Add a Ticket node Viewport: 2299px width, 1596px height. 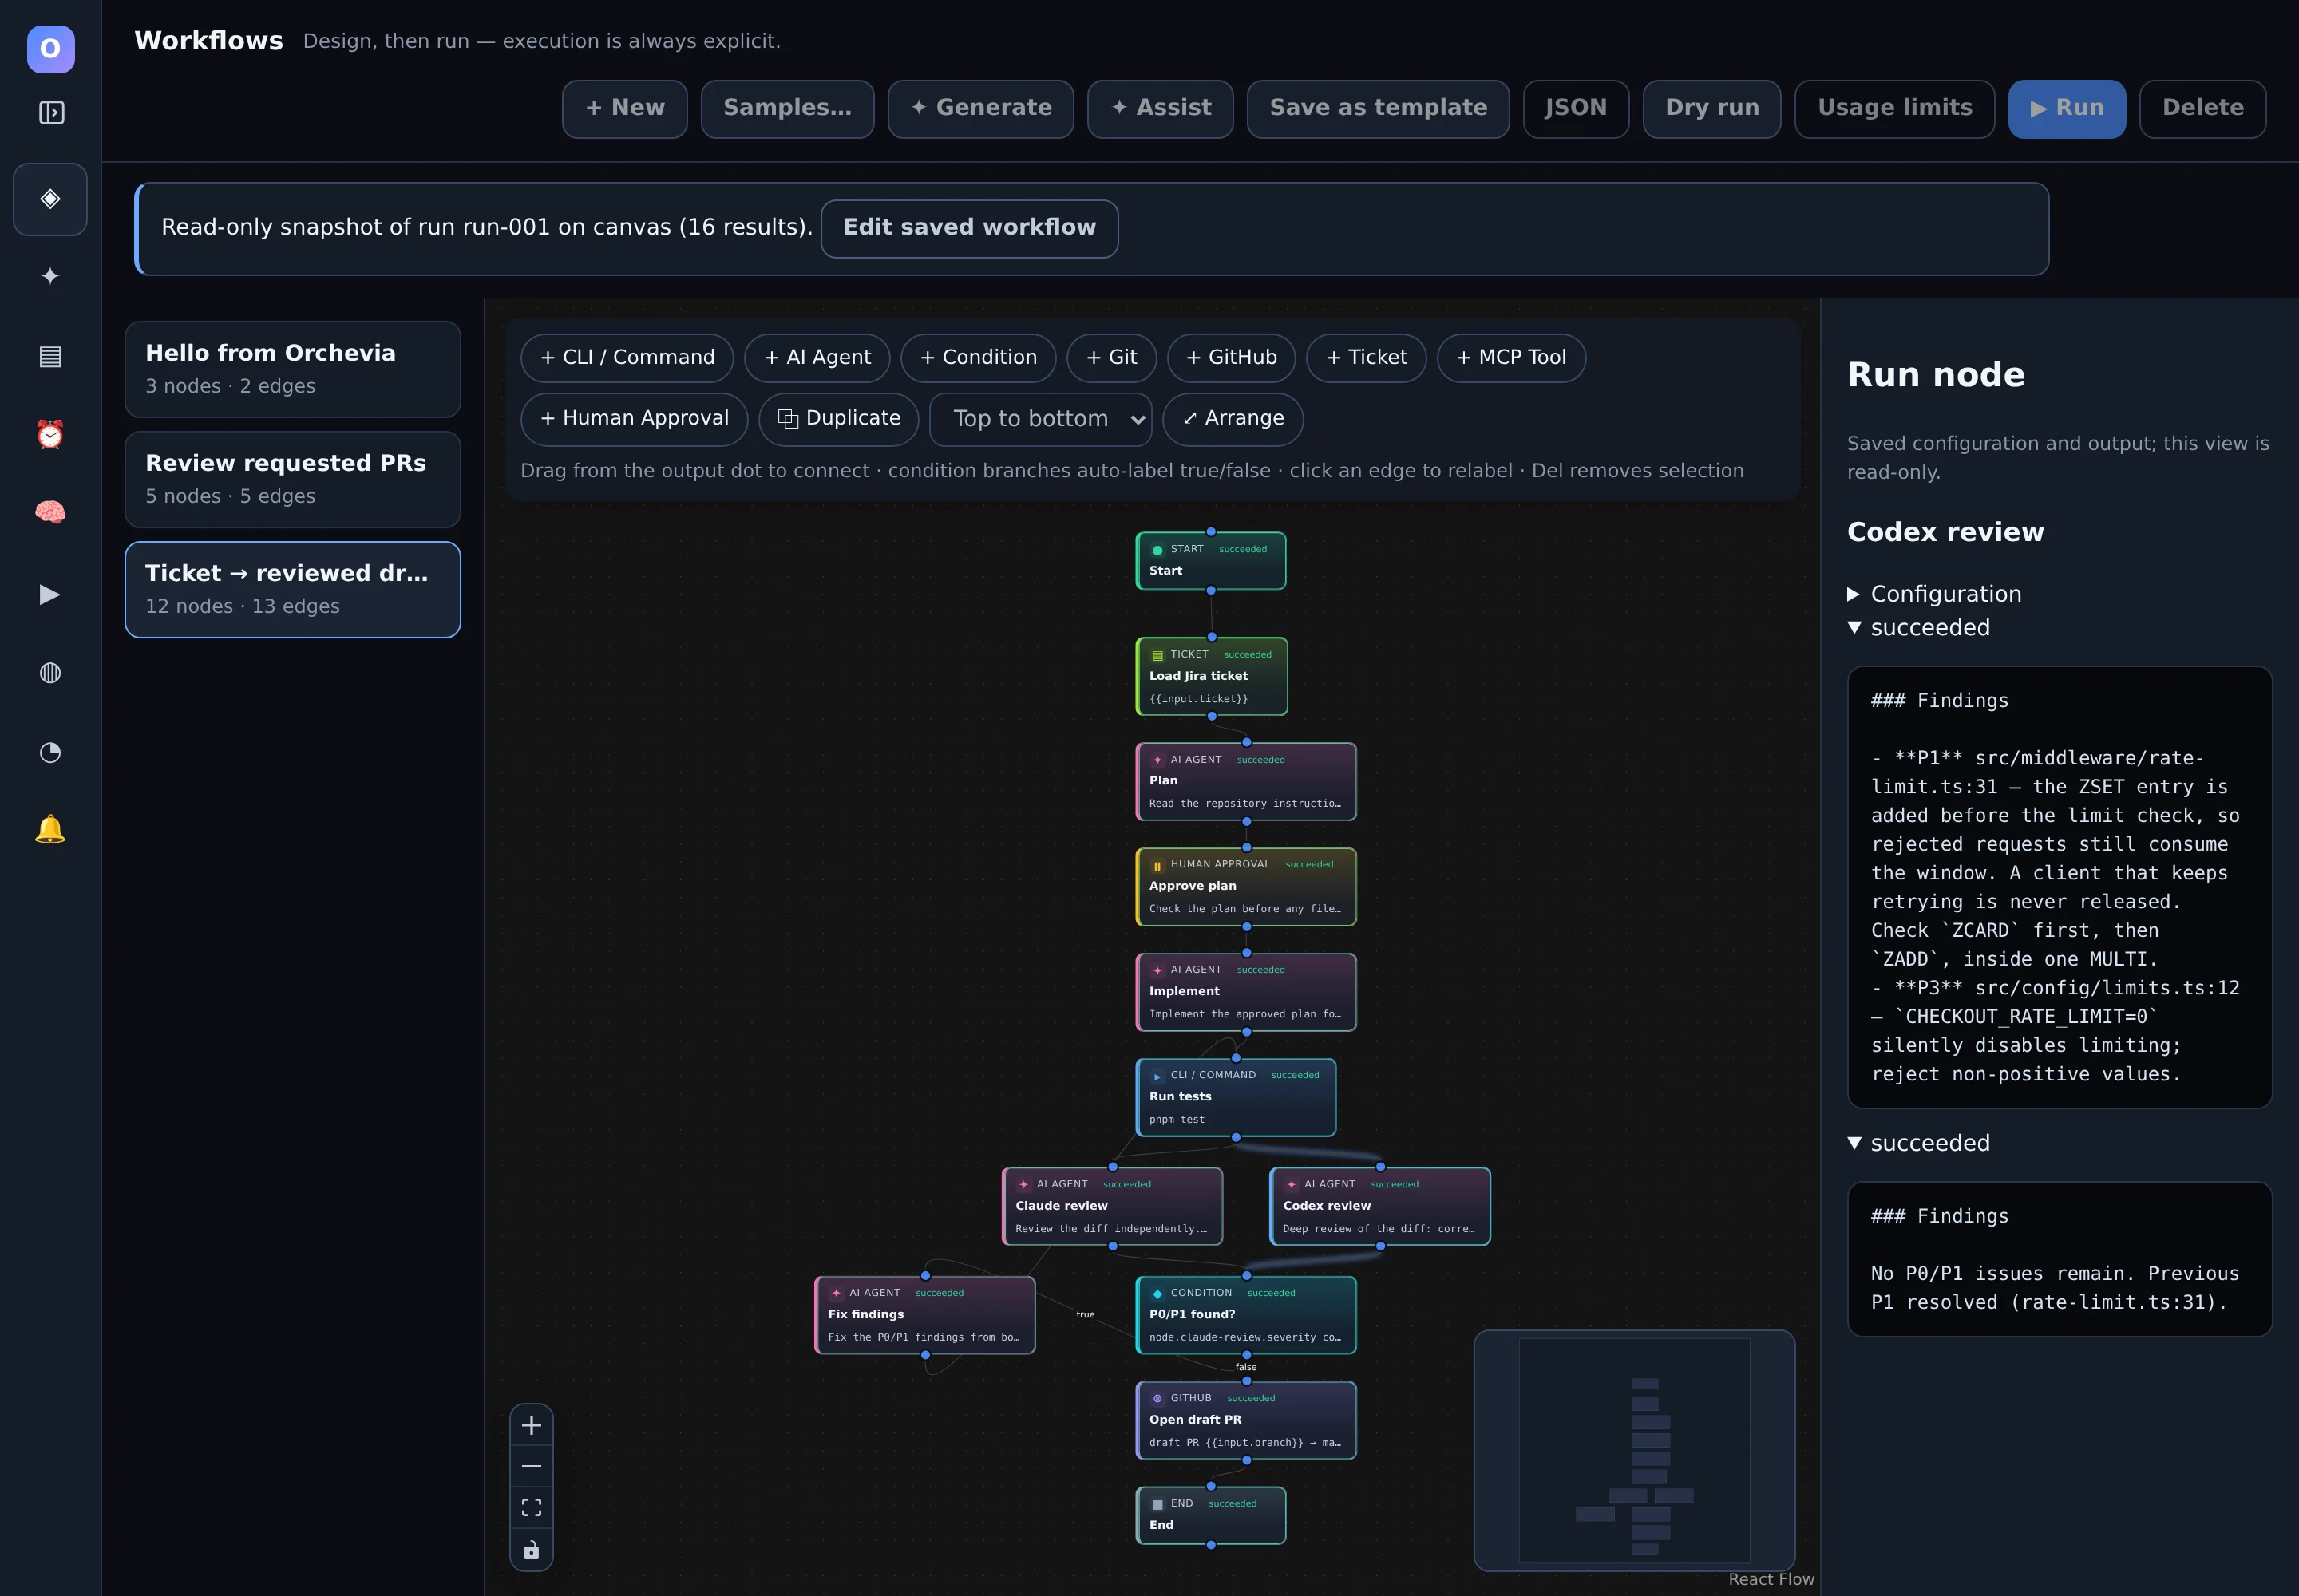point(1367,358)
